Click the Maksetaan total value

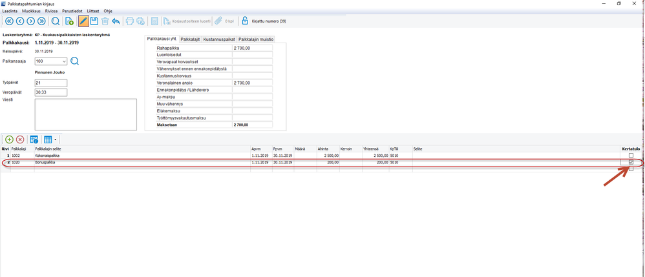point(252,125)
